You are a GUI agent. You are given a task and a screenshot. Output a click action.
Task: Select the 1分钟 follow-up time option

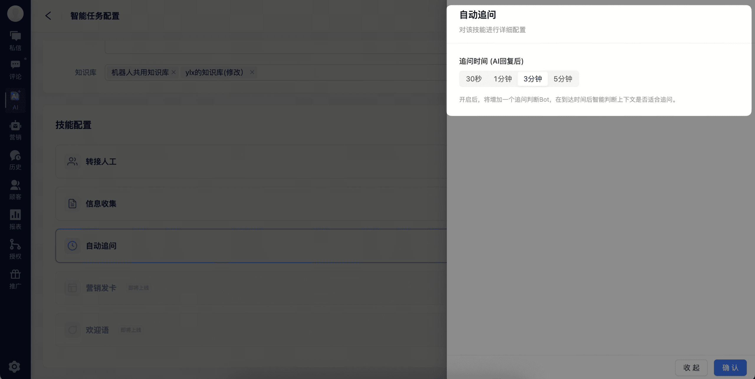(x=503, y=79)
